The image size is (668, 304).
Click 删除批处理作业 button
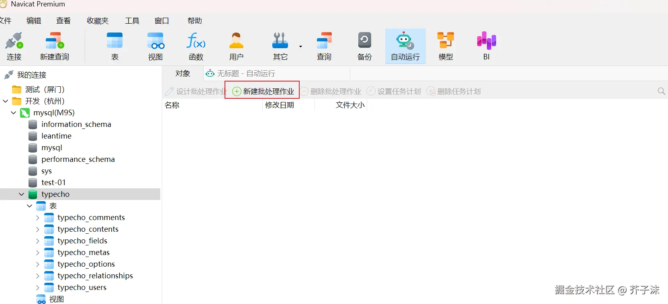pos(331,92)
